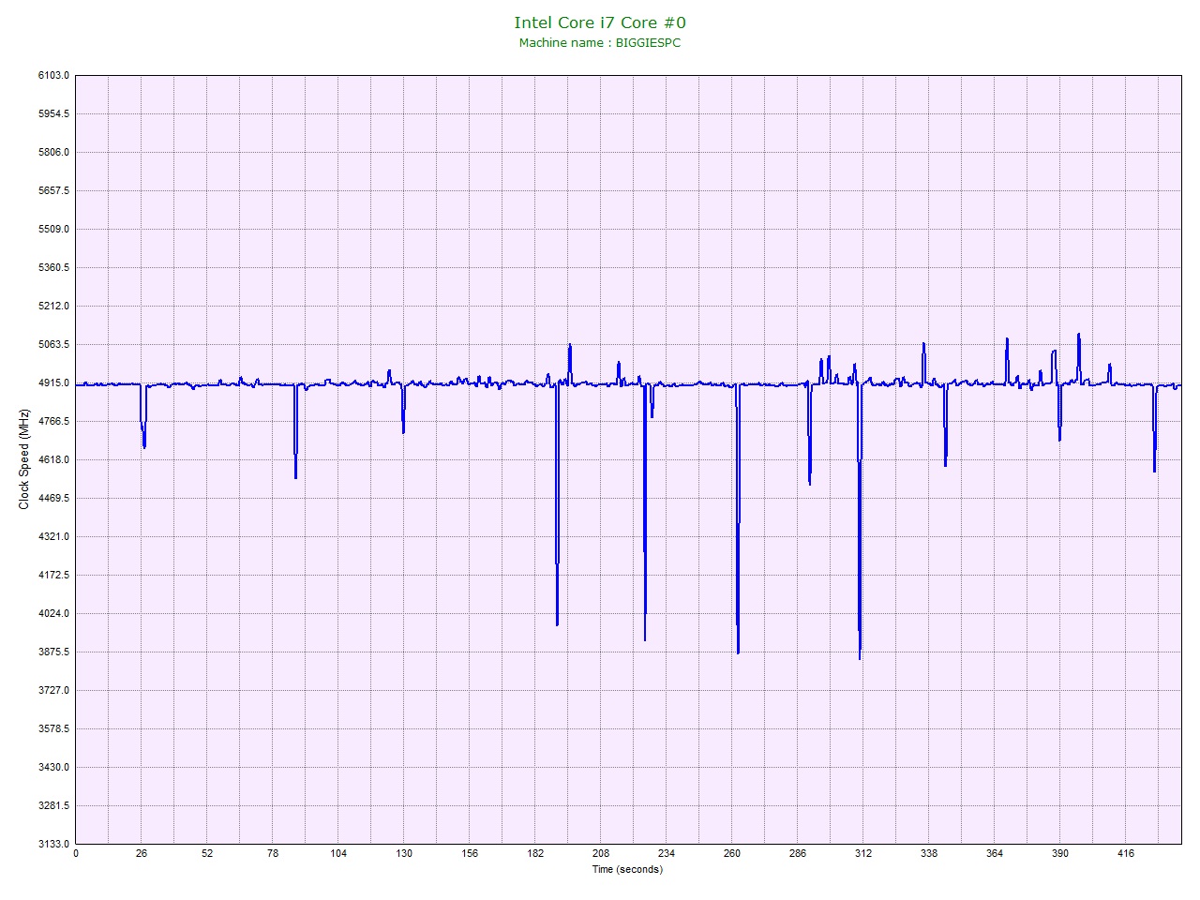The width and height of the screenshot is (1200, 900).
Task: Click the y-axis value 4024.0
Action: coord(54,613)
